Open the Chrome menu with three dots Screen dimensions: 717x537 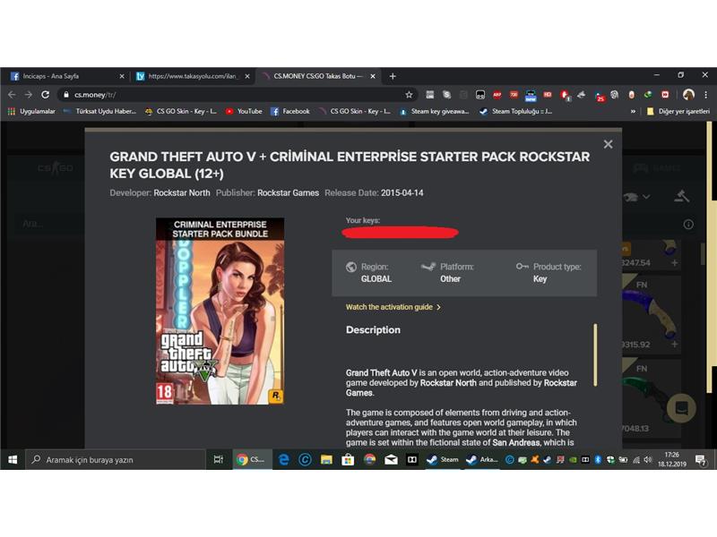[x=706, y=95]
